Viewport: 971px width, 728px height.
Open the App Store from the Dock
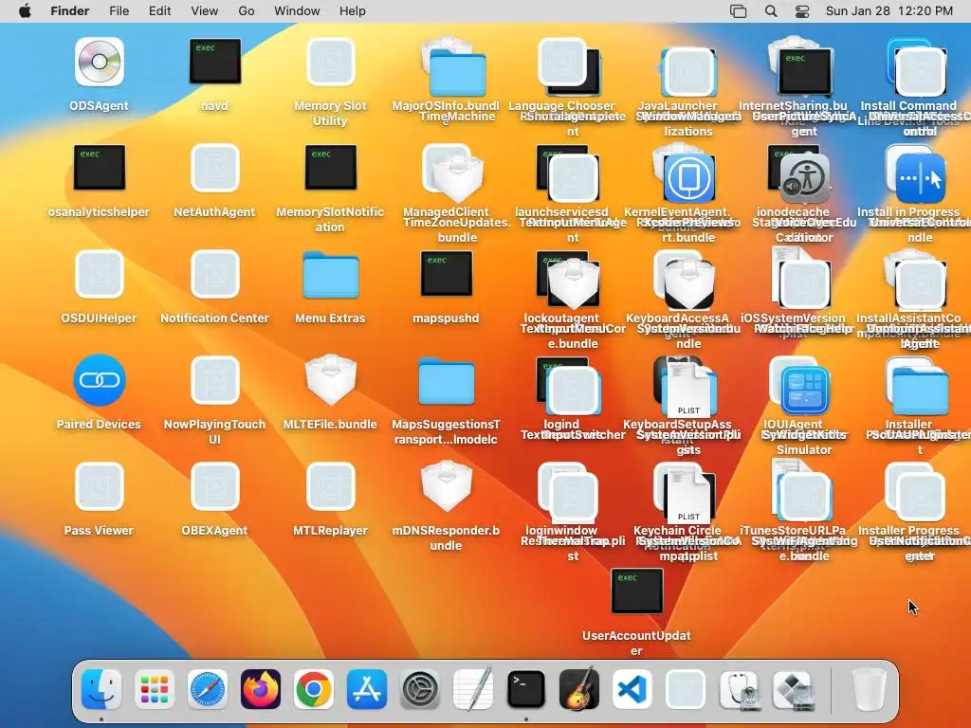367,689
